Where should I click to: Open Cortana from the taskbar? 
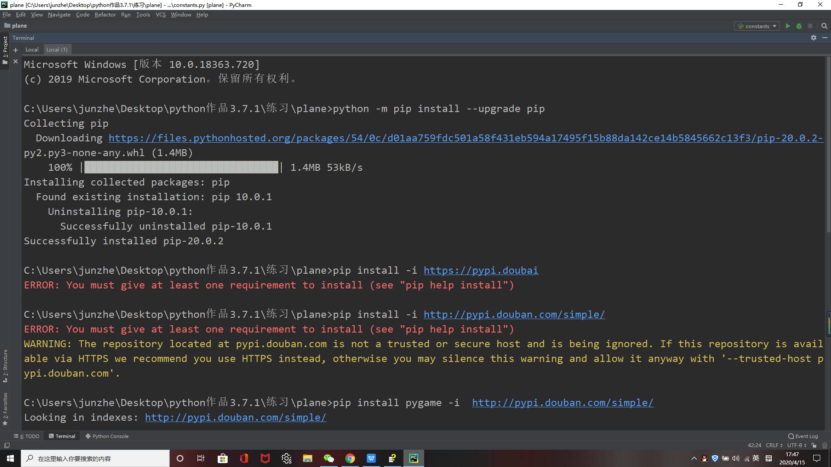180,458
